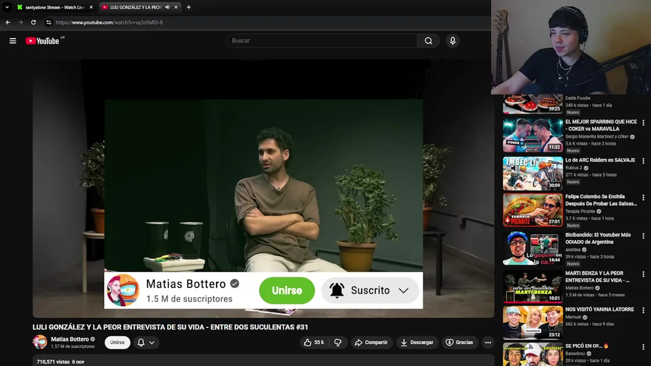The height and width of the screenshot is (366, 651).
Task: Open options for YANINA LATORRE video
Action: click(x=643, y=311)
